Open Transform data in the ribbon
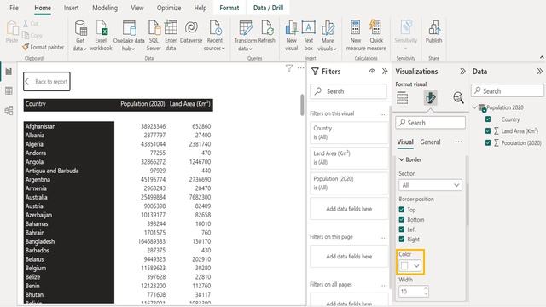The image size is (546, 307). (x=246, y=36)
